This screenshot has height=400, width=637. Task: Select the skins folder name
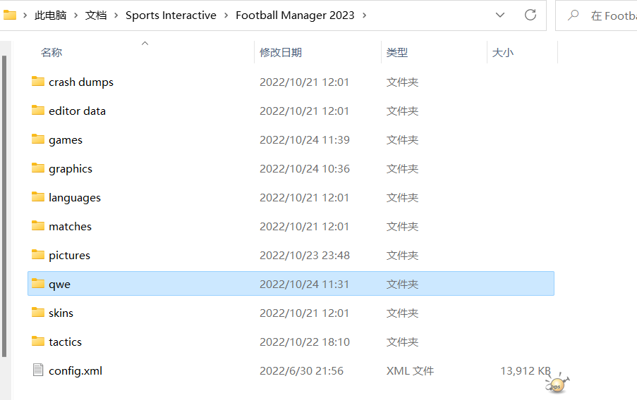coord(61,313)
